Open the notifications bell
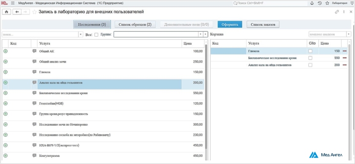Viewport: 355px width, 164px height. point(312,3)
